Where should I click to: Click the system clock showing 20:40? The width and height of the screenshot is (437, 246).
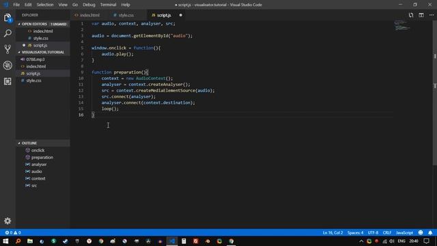point(414,241)
